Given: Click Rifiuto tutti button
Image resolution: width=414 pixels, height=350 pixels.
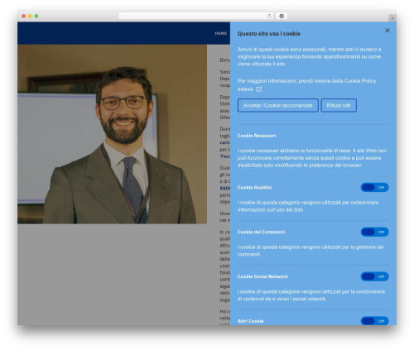Looking at the screenshot, I should pyautogui.click(x=339, y=105).
